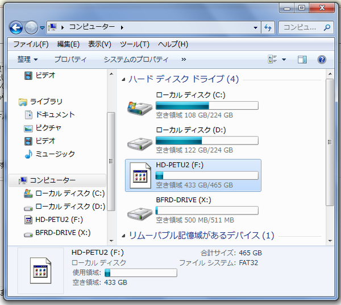Select ミュージック in the navigation pane
Viewport: 341px width, 305px height.
pyautogui.click(x=55, y=154)
